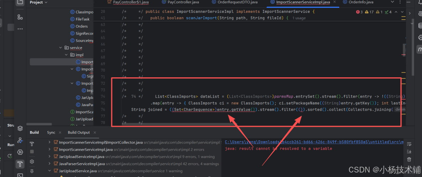The image size is (422, 177).
Task: Place cursor on scanJarImport method name
Action: click(202, 18)
